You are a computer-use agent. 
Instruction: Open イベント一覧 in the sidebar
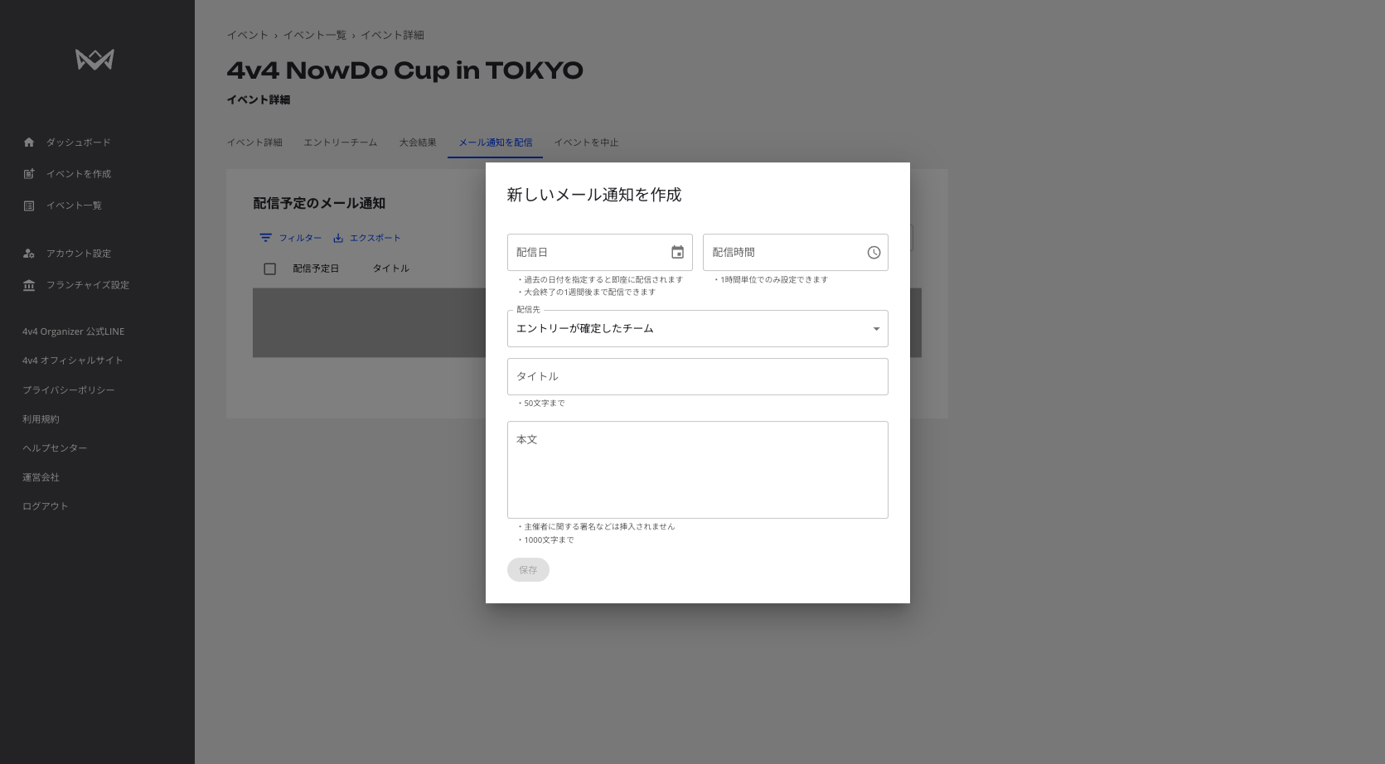pyautogui.click(x=74, y=206)
